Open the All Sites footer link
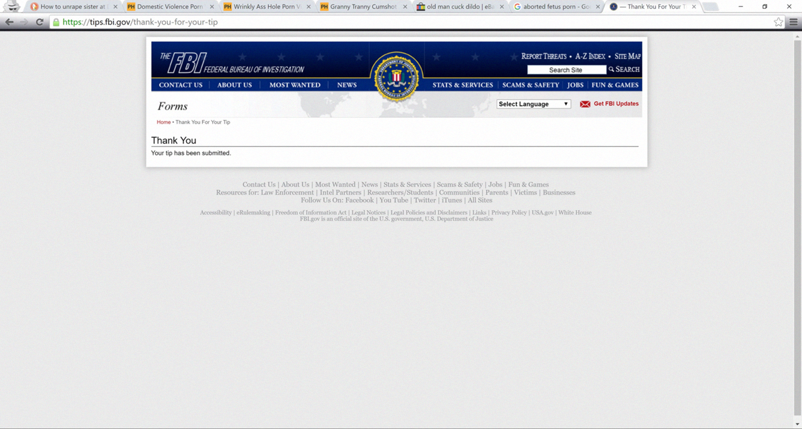The width and height of the screenshot is (802, 429). point(480,200)
